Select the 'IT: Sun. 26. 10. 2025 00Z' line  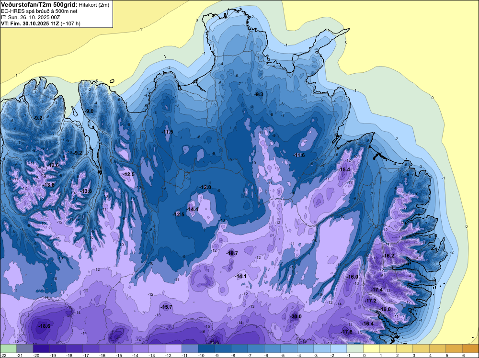30,17
